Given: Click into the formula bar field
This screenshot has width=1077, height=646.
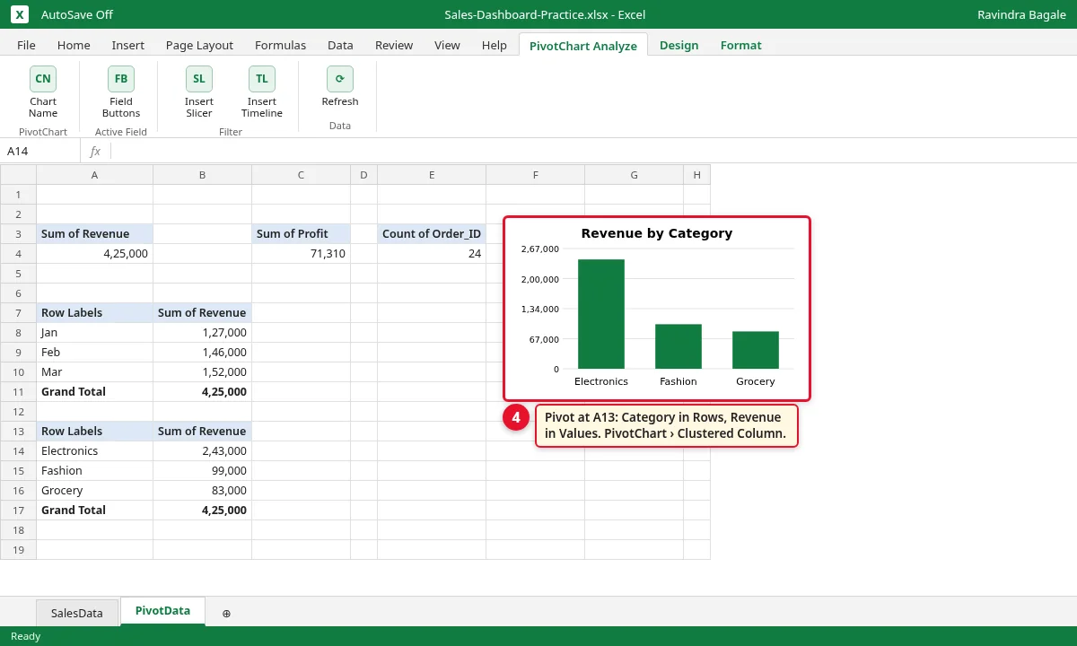Looking at the screenshot, I should click(x=592, y=152).
